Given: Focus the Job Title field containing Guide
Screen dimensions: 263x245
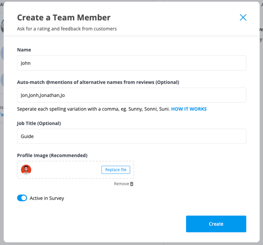Looking at the screenshot, I should click(x=131, y=136).
